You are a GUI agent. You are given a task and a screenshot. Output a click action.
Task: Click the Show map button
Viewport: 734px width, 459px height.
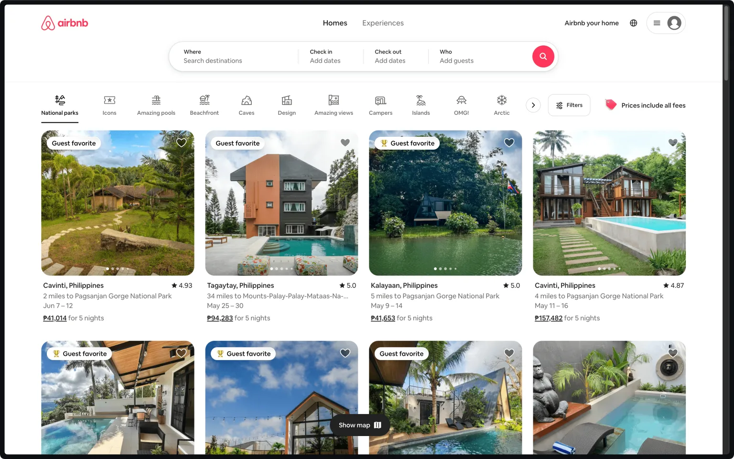point(360,425)
